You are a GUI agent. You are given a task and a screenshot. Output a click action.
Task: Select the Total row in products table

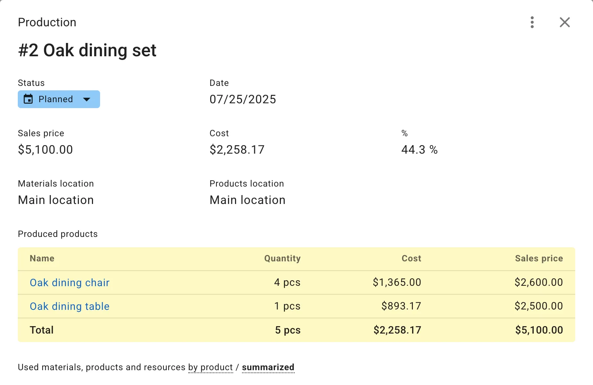(42, 330)
